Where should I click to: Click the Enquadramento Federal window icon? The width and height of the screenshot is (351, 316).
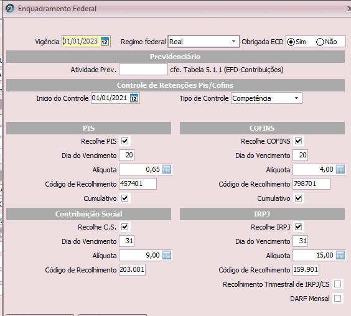coord(10,9)
